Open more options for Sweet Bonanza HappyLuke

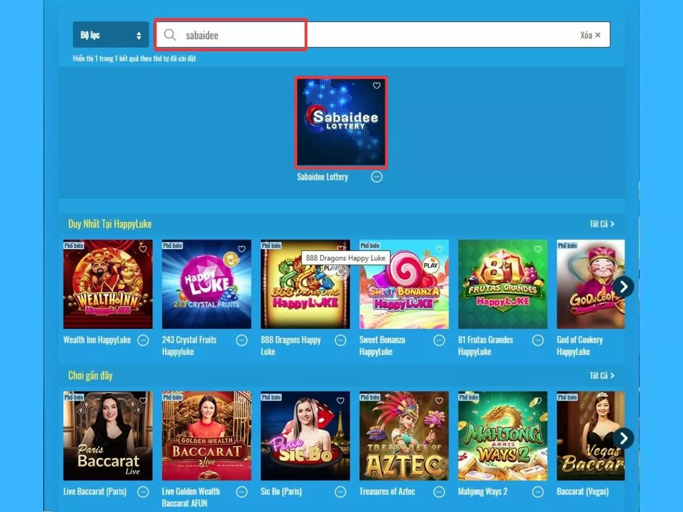click(x=439, y=340)
